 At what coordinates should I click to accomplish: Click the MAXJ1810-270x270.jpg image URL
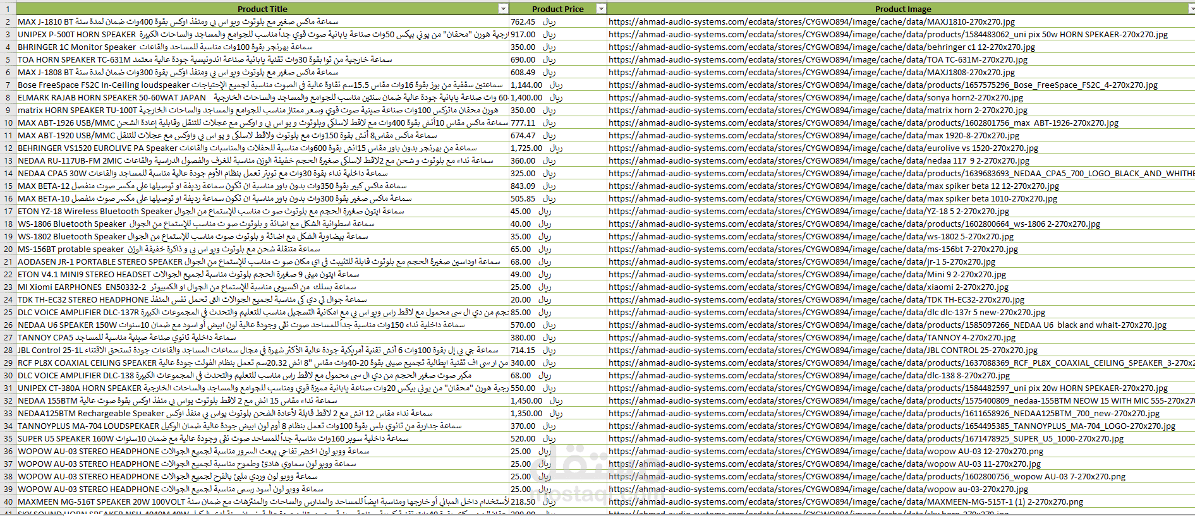click(811, 21)
